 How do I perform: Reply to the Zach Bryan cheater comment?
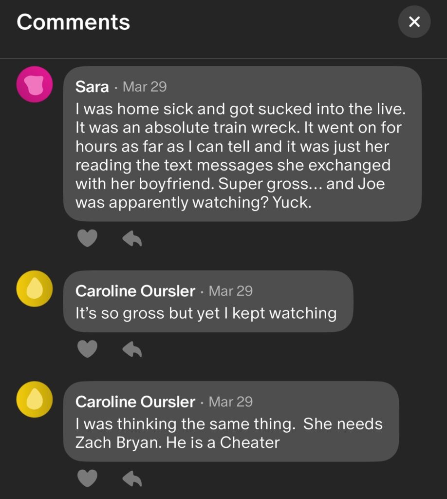(x=131, y=479)
